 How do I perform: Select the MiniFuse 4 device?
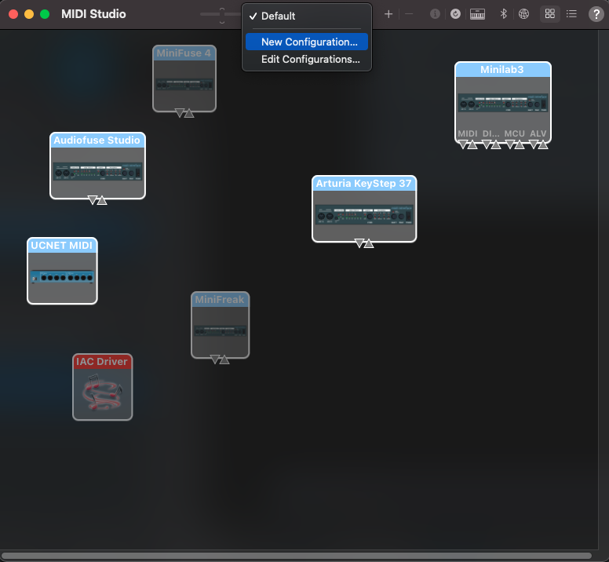[x=184, y=78]
